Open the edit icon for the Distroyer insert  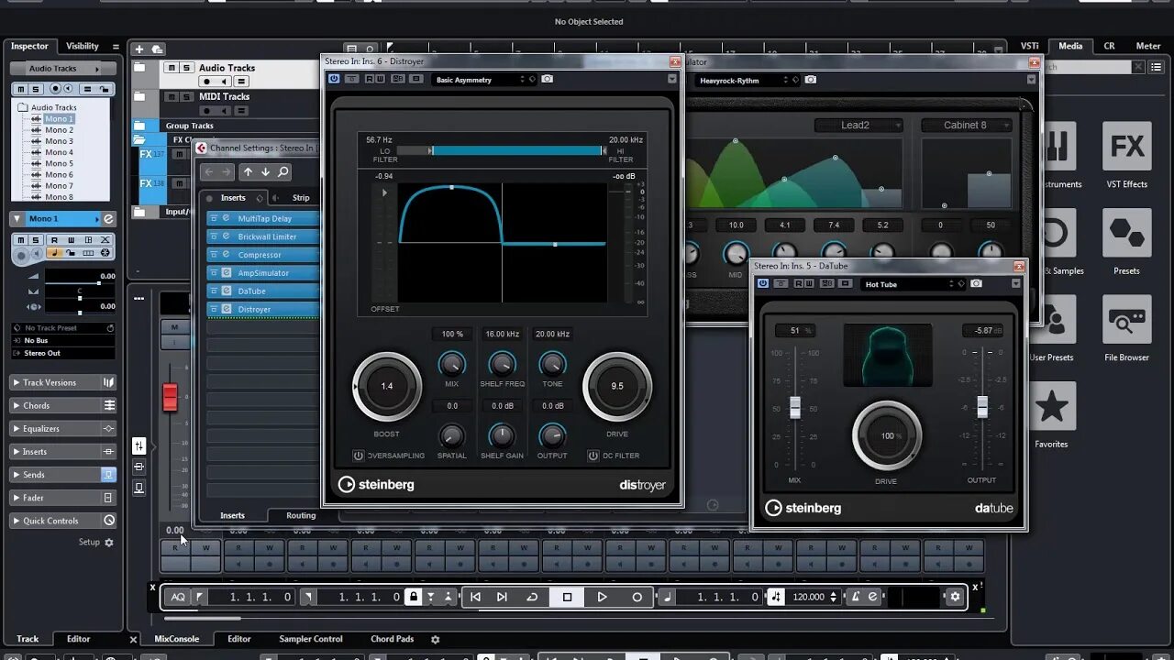(x=227, y=310)
